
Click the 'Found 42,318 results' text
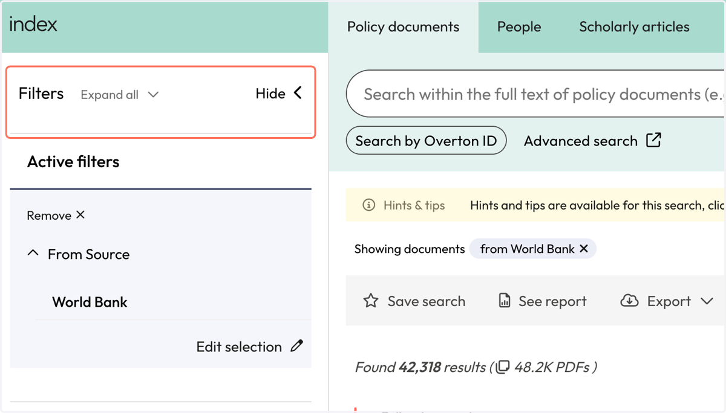[420, 367]
